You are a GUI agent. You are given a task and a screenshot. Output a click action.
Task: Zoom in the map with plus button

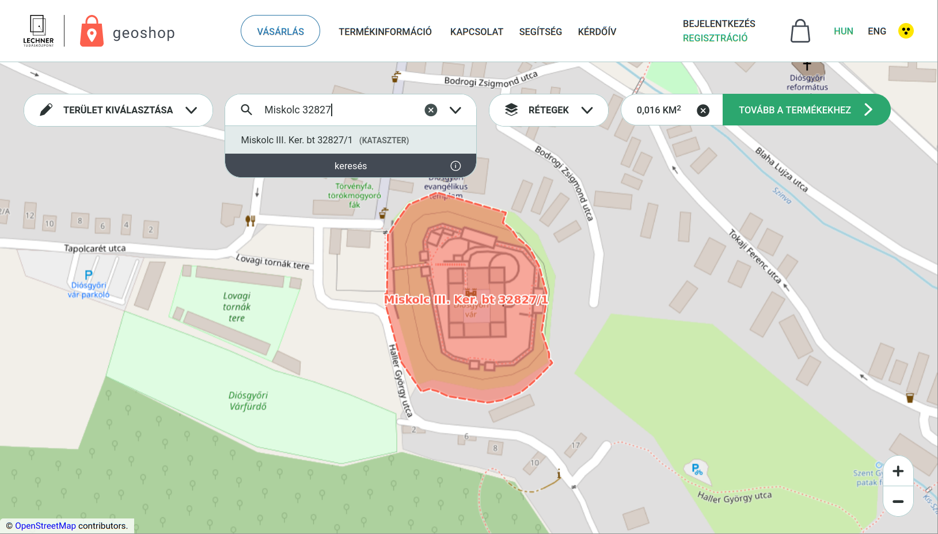tap(898, 471)
